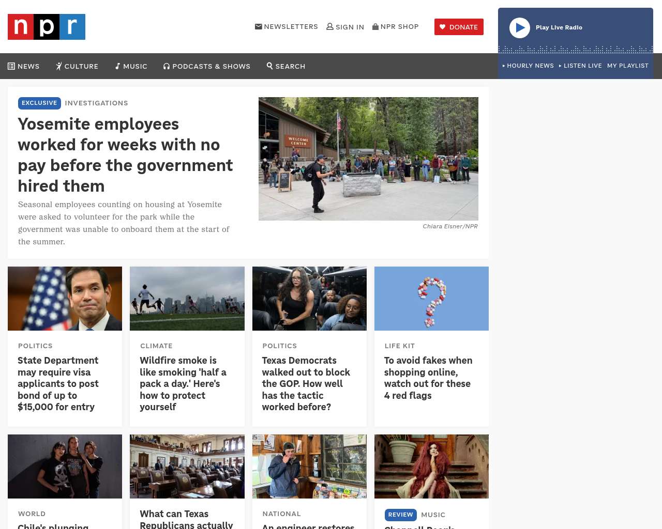Click the Culture section icon
The width and height of the screenshot is (662, 529).
click(59, 66)
